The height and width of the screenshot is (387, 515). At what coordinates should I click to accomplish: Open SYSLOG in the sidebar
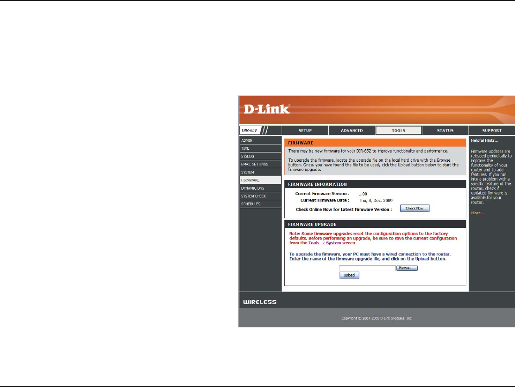pyautogui.click(x=260, y=156)
